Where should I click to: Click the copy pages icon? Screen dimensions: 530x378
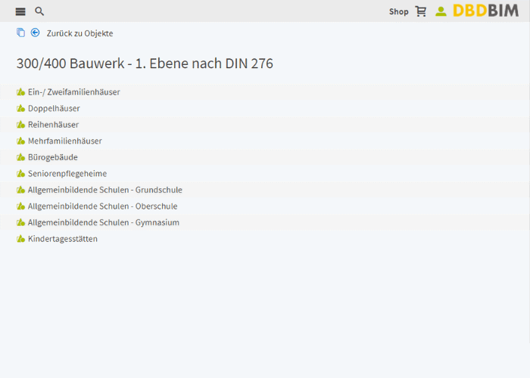pos(20,33)
